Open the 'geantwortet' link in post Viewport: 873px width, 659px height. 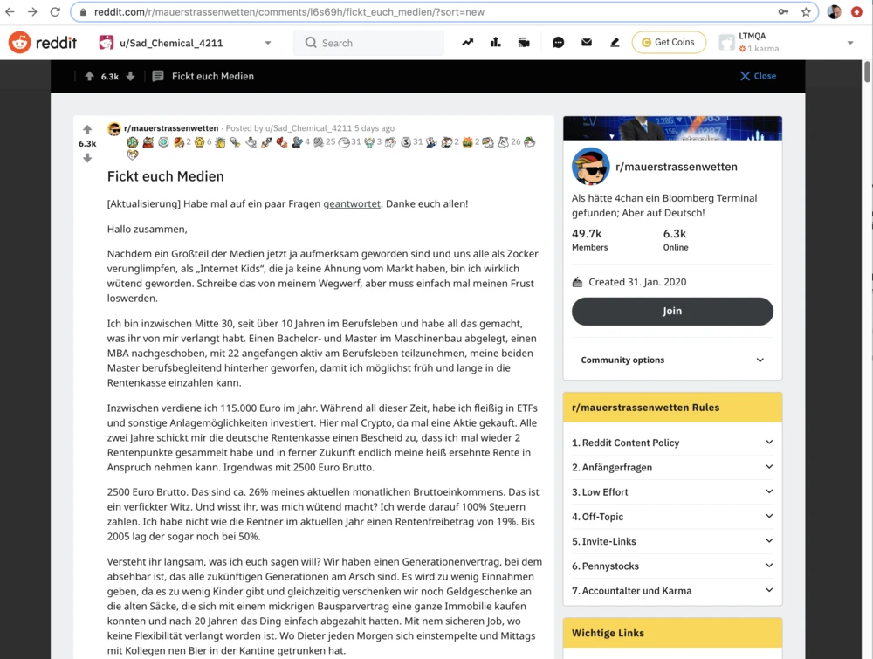(352, 203)
